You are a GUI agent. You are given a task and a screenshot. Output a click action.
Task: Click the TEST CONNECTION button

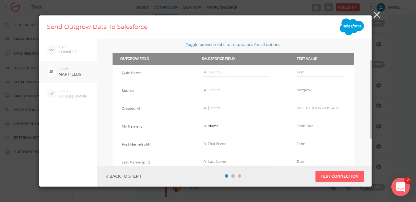pos(340,176)
